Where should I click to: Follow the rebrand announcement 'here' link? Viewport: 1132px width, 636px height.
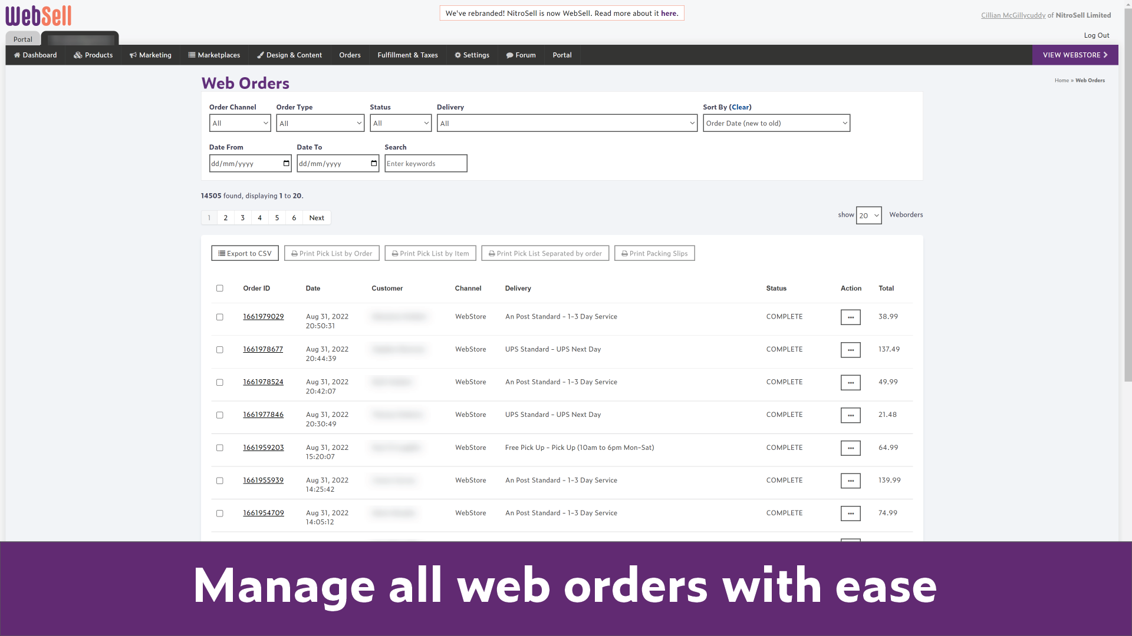click(x=668, y=13)
